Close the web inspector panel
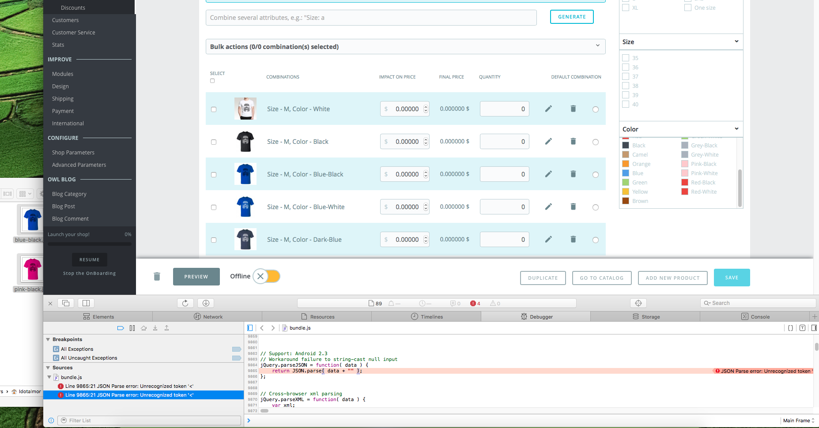Viewport: 819px width, 428px height. point(50,304)
